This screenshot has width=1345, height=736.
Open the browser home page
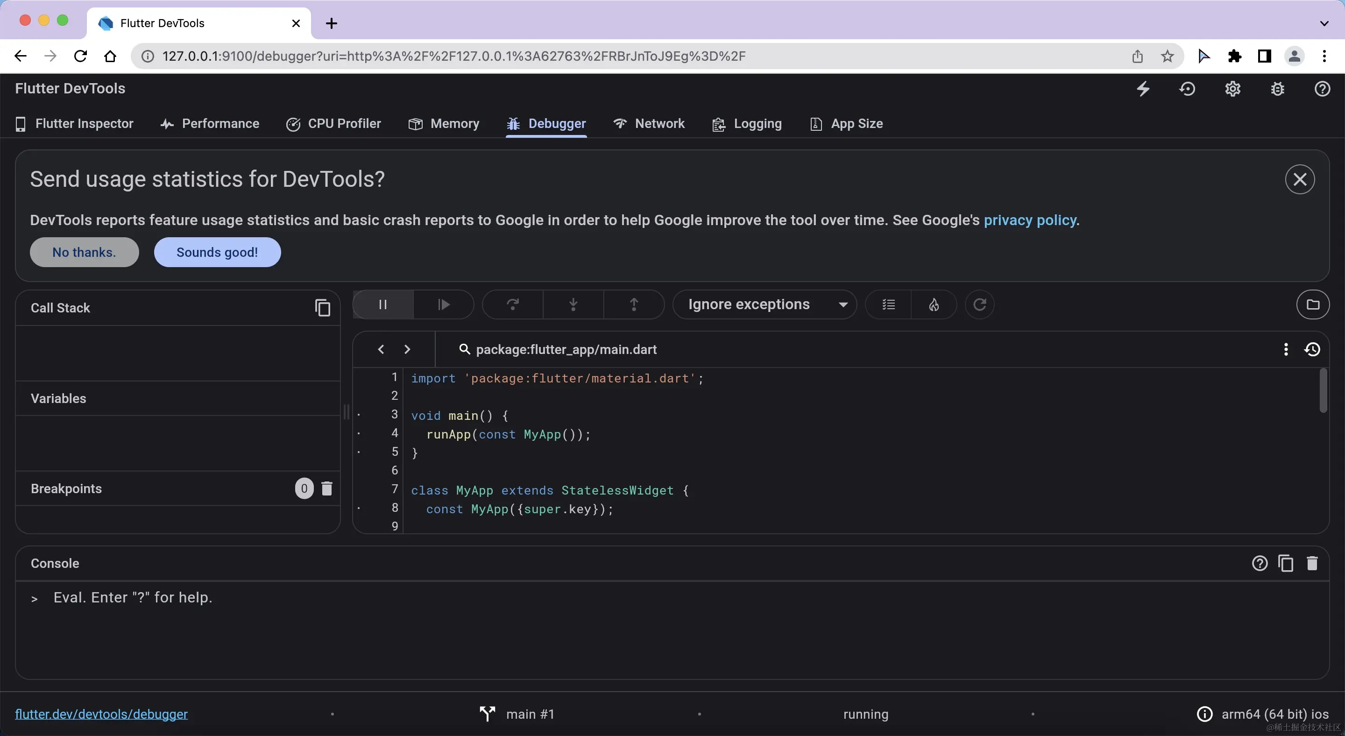(110, 56)
